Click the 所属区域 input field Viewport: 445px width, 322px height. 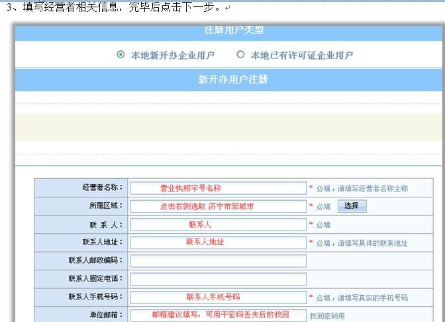coord(219,206)
